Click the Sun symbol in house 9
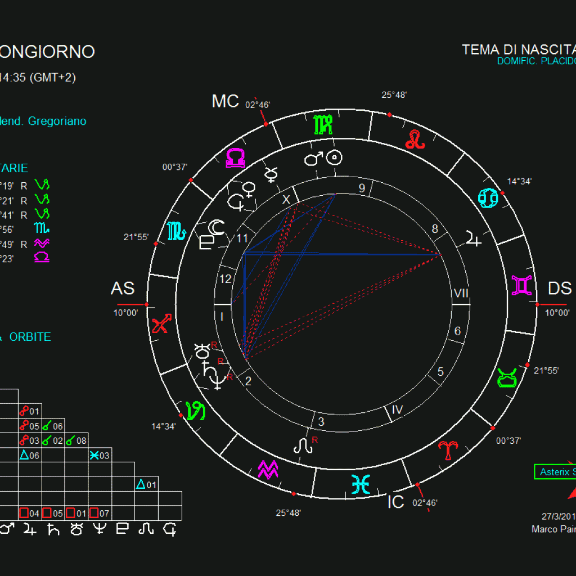Viewport: 576px width, 576px height. pyautogui.click(x=335, y=157)
